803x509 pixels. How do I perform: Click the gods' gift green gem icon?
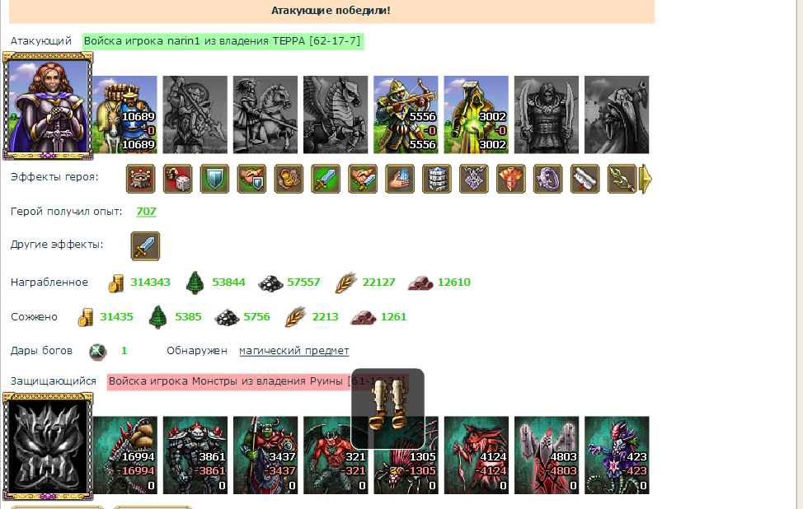point(97,352)
